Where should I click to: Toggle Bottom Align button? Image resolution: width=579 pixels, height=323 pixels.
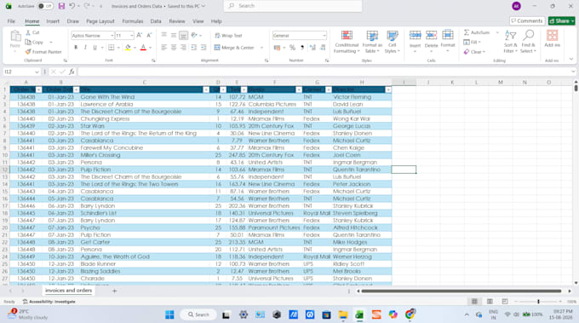183,35
